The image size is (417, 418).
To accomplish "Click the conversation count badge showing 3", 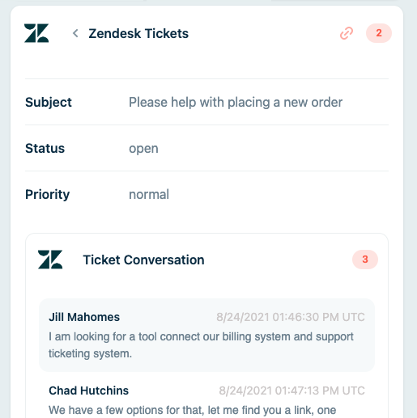I will click(x=365, y=260).
